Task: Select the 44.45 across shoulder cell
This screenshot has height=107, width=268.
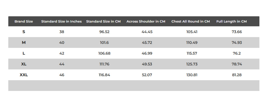Action: 147,32
